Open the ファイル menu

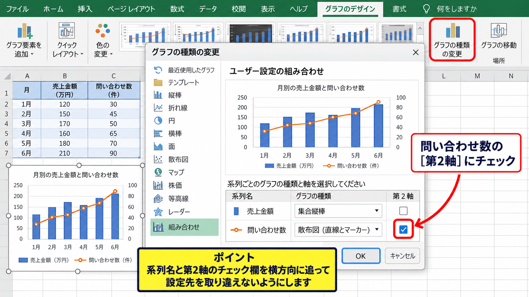(17, 9)
